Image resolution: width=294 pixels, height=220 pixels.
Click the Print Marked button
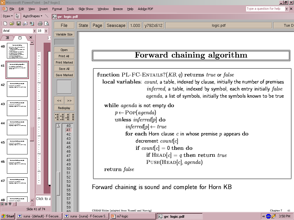click(64, 62)
